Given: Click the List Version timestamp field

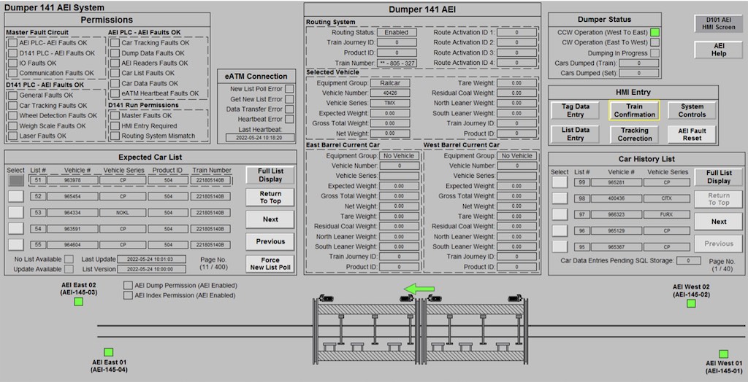Looking at the screenshot, I should click(152, 269).
